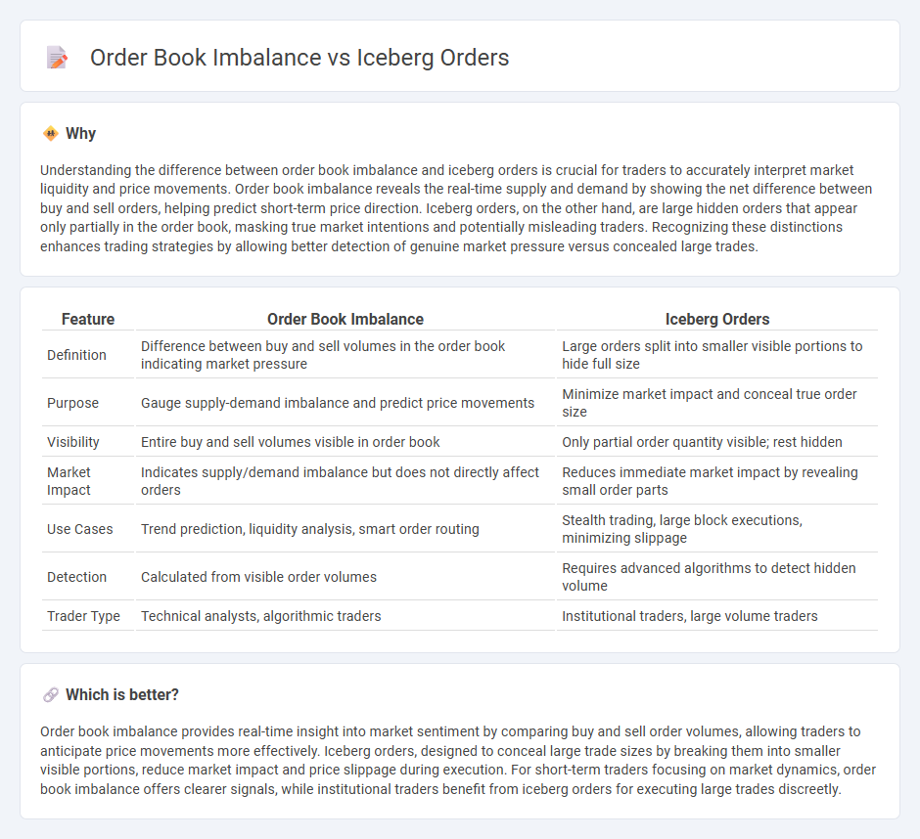The image size is (920, 839).
Task: Click cell 'Difference between buy and sell volumes'
Action: (x=345, y=355)
